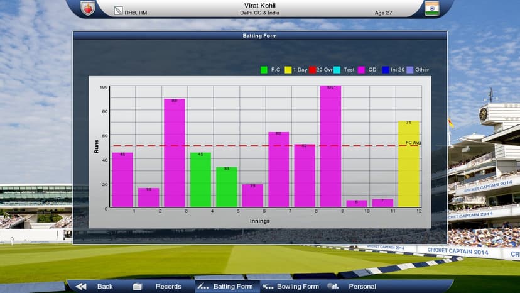Click the India flag icon
The height and width of the screenshot is (293, 520).
432,8
